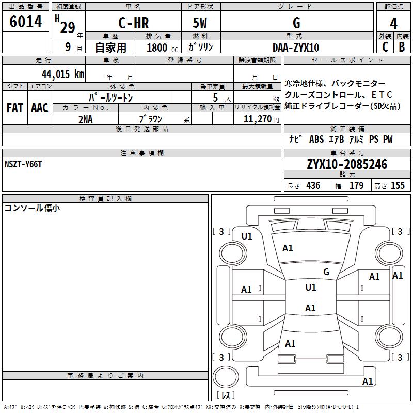Click the セールスポイント section header
This screenshot has height=413, width=413.
(x=347, y=60)
